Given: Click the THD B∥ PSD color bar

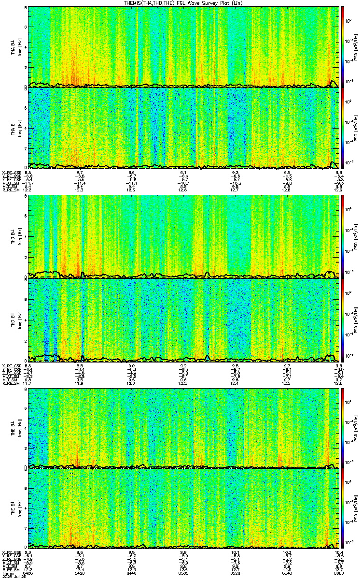Looking at the screenshot, I should (343, 319).
